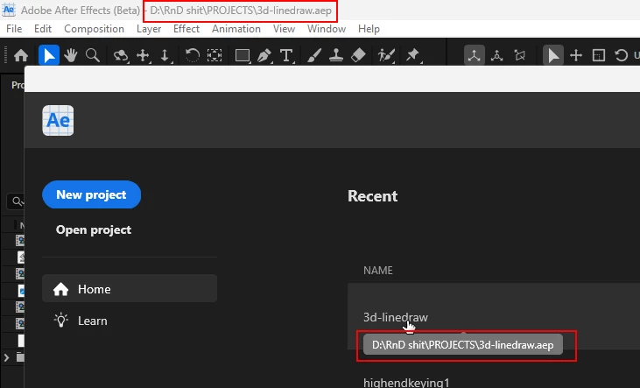Select the Eraser tool
The width and height of the screenshot is (640, 388).
point(358,55)
